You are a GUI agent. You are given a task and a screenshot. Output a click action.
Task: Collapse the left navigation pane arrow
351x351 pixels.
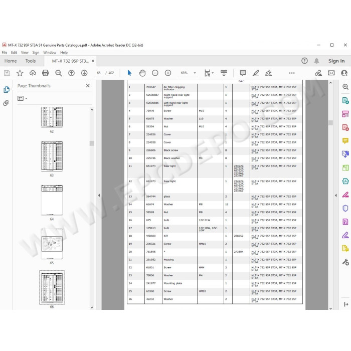tap(99, 195)
